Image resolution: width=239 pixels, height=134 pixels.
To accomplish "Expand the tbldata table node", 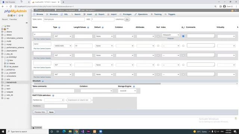I will click(x=5, y=63).
